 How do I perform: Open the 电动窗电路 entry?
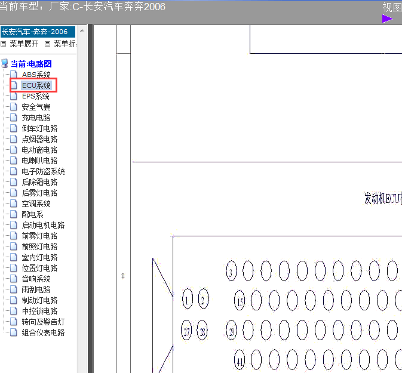40,150
